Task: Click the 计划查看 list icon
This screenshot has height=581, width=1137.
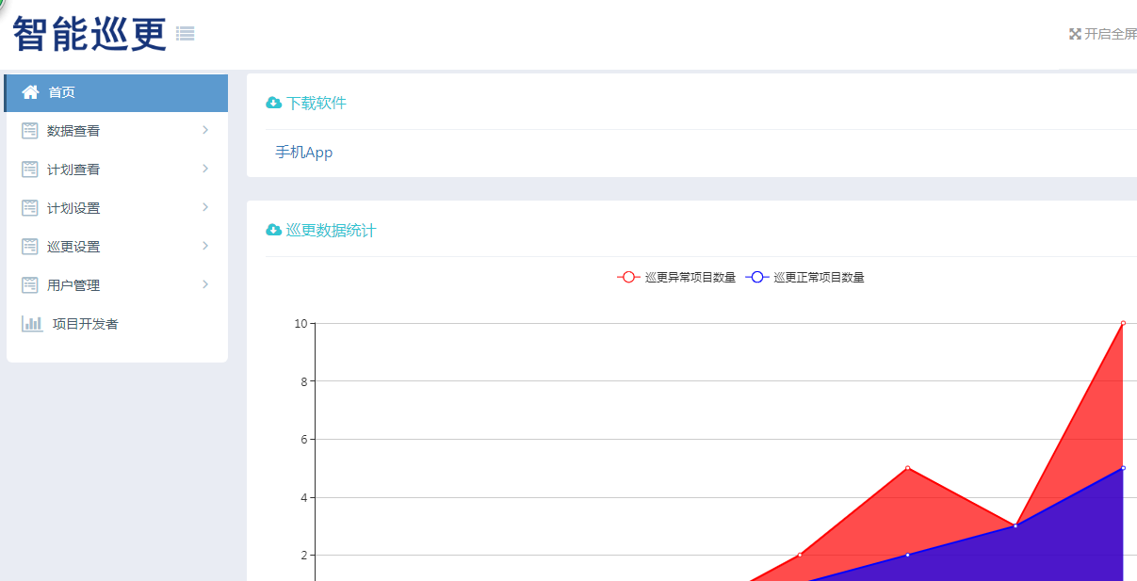Action: [x=29, y=169]
